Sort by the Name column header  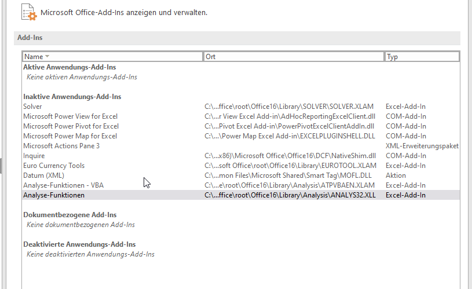112,57
